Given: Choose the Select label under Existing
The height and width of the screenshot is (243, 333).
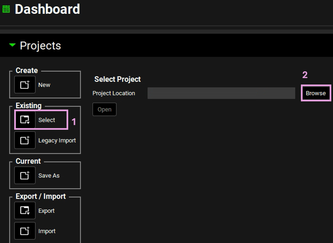Looking at the screenshot, I should pyautogui.click(x=47, y=120).
